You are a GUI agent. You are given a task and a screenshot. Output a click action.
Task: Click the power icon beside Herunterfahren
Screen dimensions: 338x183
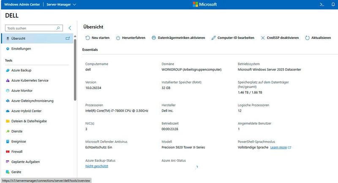point(118,38)
